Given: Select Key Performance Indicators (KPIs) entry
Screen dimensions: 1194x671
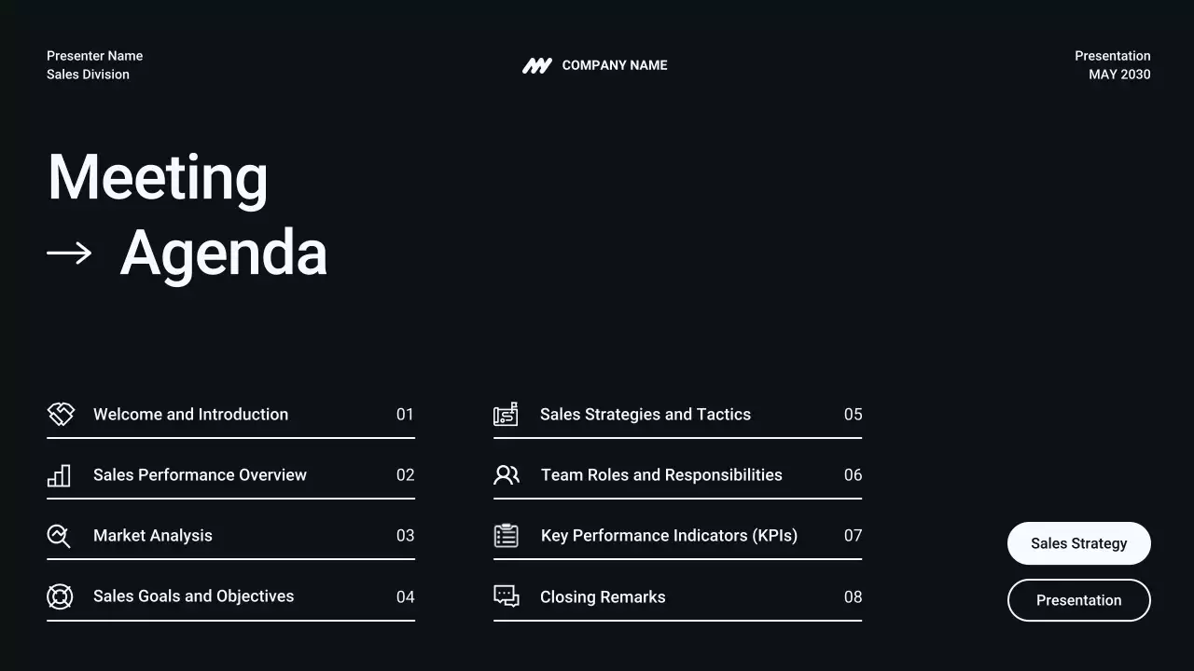Looking at the screenshot, I should click(669, 536).
